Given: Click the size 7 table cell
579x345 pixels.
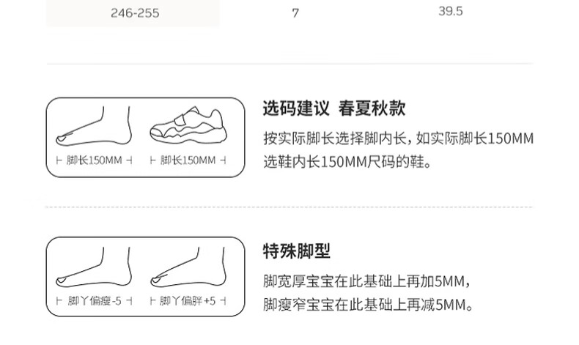Looking at the screenshot, I should click(295, 13).
